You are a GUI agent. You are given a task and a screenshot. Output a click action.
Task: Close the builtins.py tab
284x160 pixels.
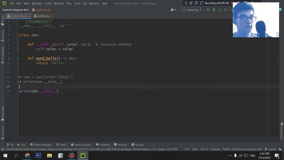(x=52, y=16)
